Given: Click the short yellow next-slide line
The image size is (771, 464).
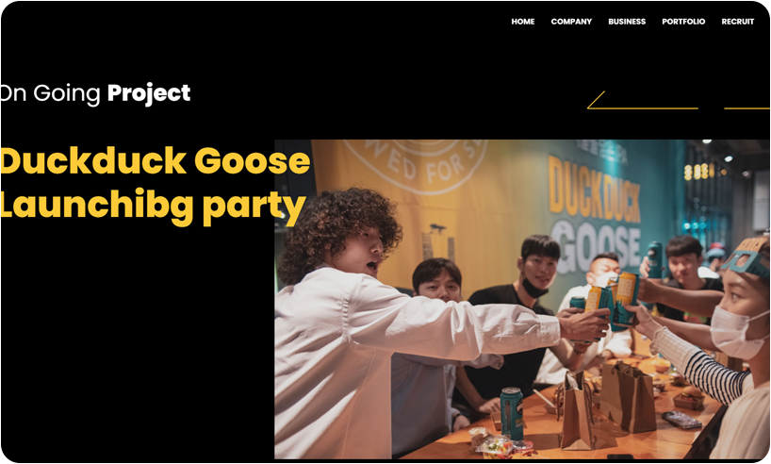Looking at the screenshot, I should pyautogui.click(x=746, y=108).
